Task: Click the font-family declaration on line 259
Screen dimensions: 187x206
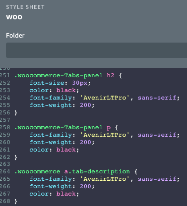Action: click(x=105, y=135)
